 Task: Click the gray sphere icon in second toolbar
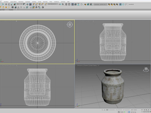[x=31, y=7]
